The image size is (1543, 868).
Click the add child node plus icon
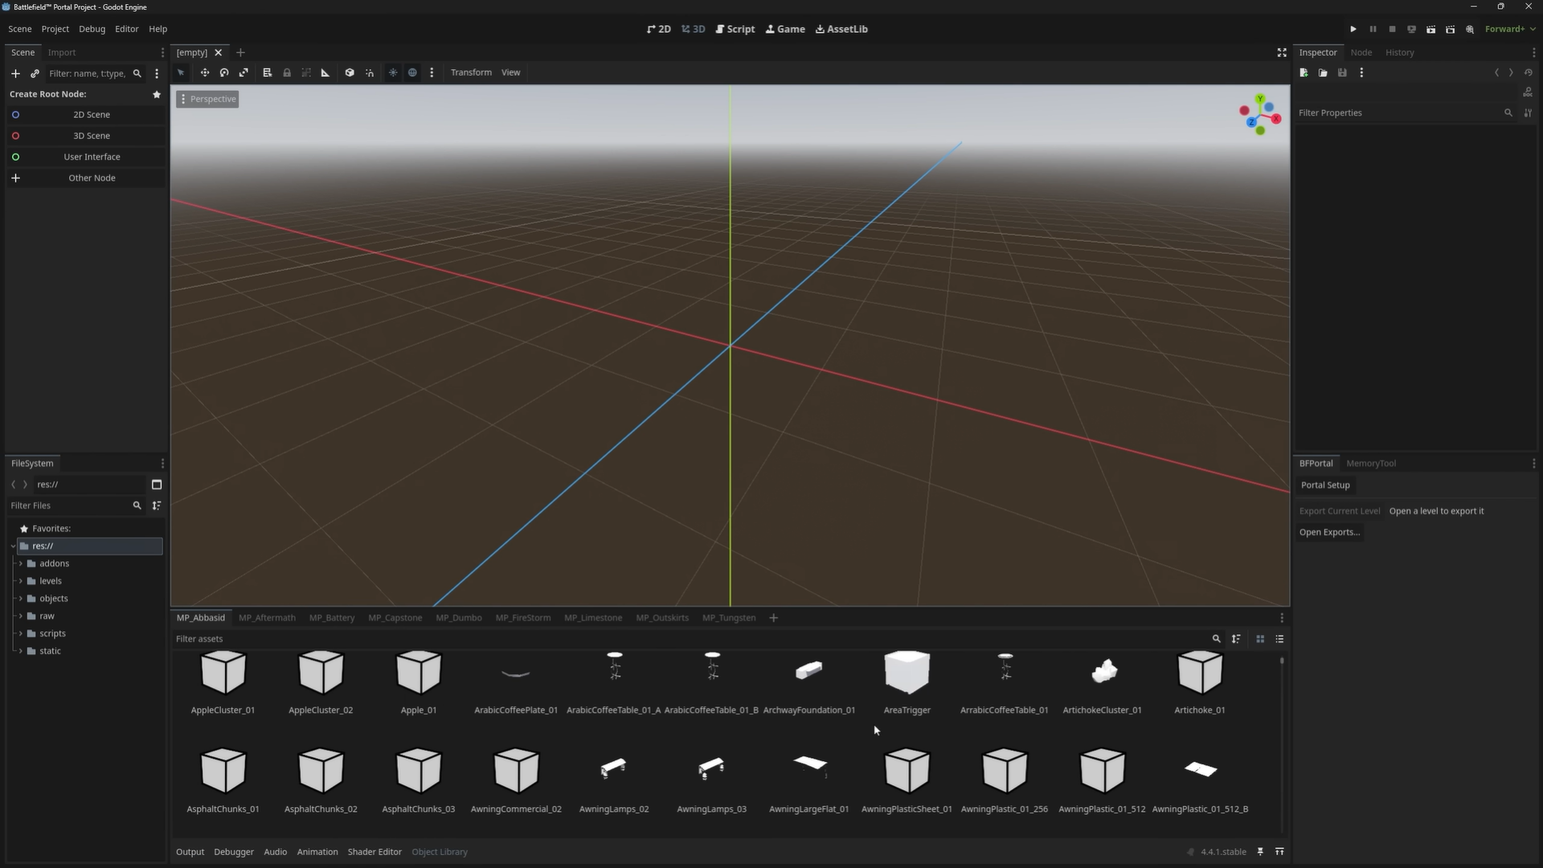pyautogui.click(x=15, y=73)
